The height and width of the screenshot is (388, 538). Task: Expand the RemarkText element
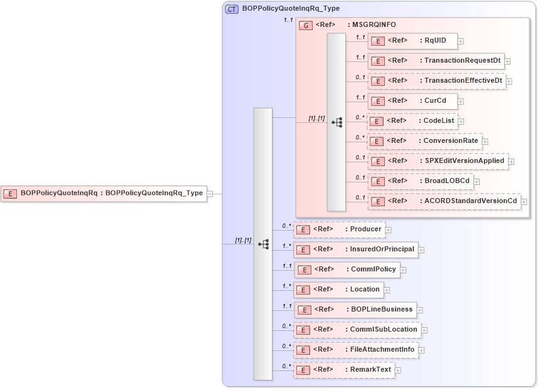399,370
